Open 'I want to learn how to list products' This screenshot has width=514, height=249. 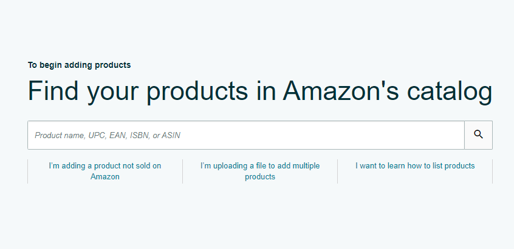coord(415,165)
